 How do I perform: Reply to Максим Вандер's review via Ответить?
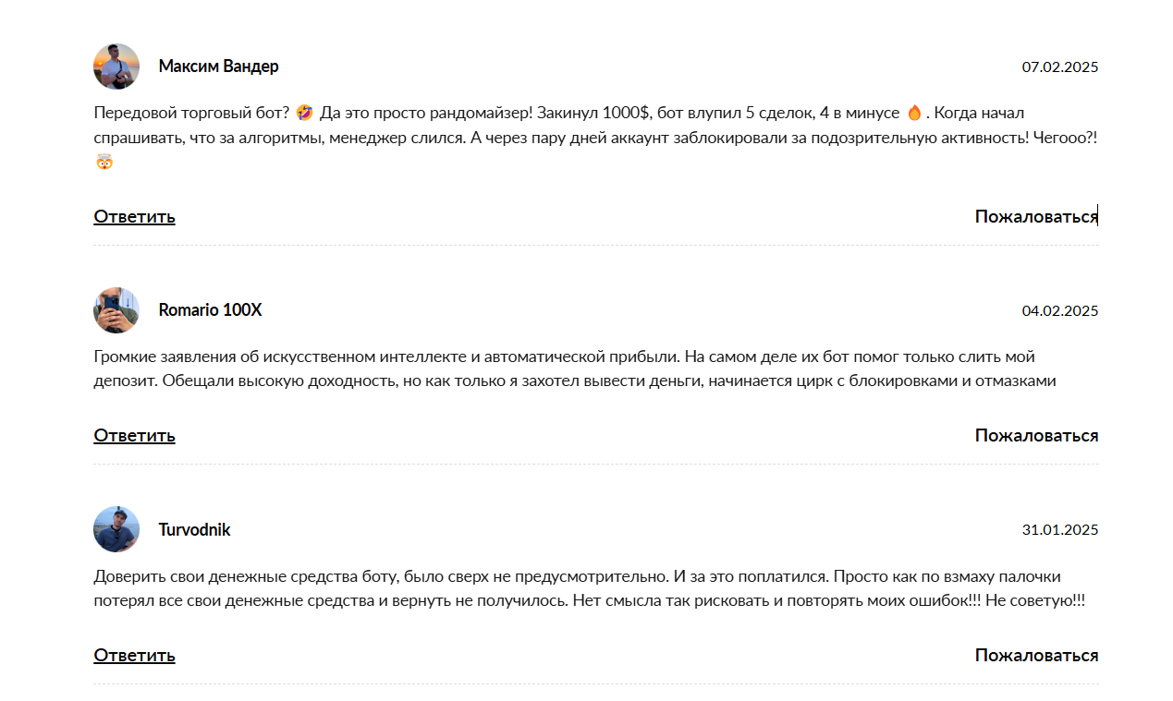pyautogui.click(x=134, y=216)
